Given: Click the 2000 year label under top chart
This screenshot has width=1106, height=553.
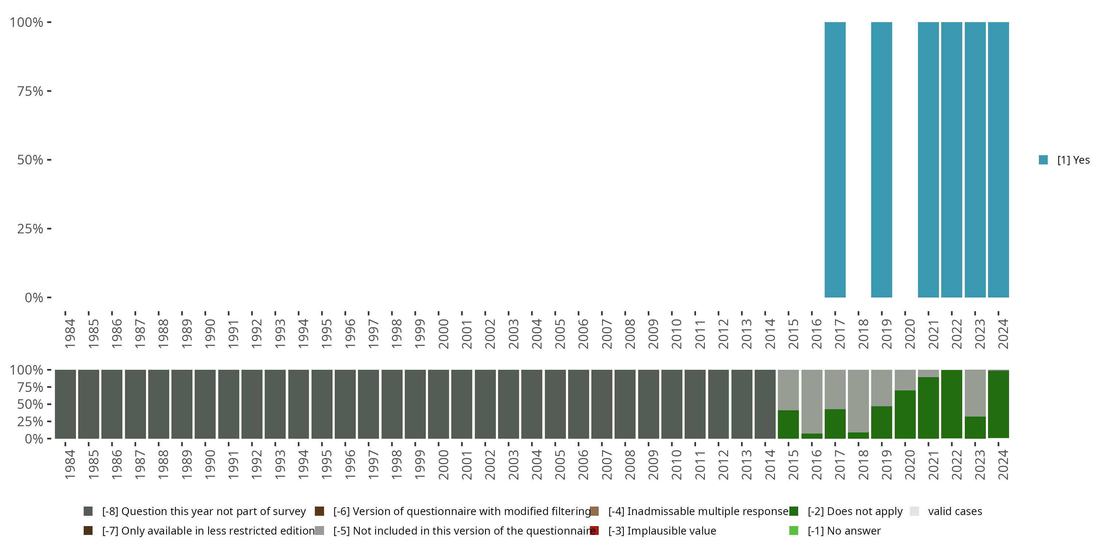Looking at the screenshot, I should (x=443, y=334).
